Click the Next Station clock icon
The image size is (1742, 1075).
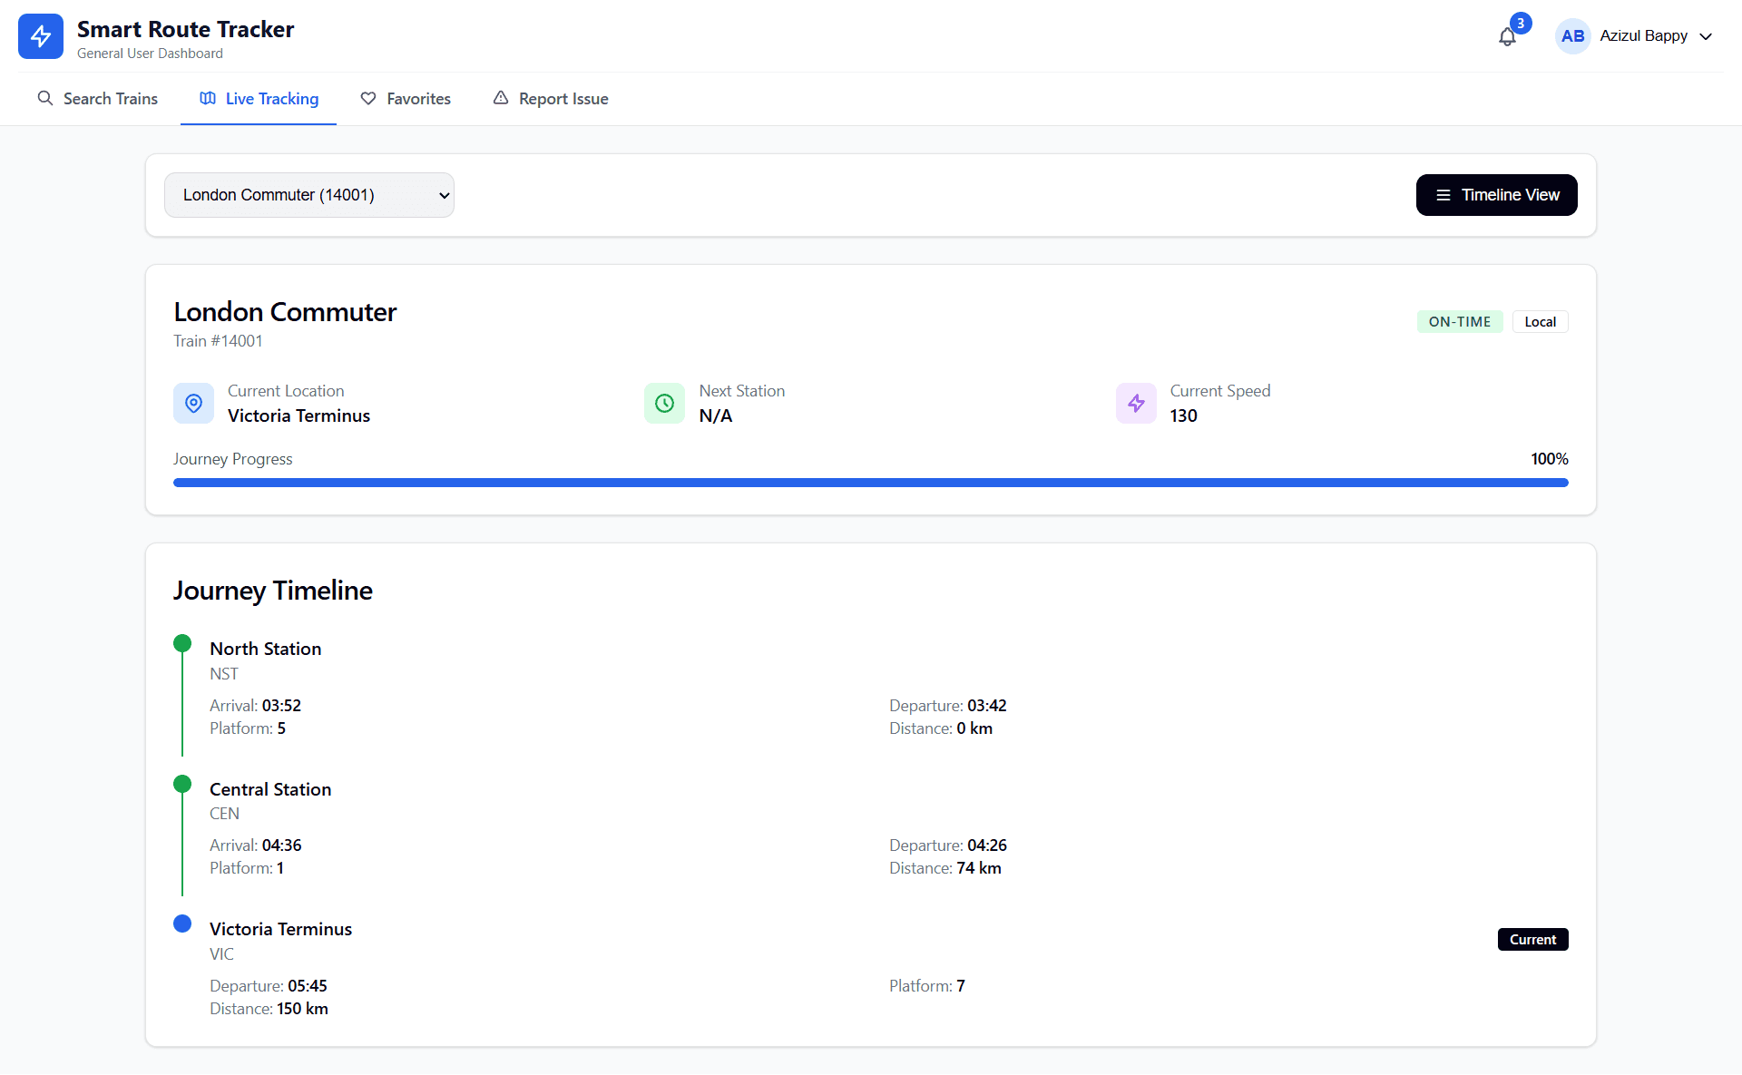(665, 403)
